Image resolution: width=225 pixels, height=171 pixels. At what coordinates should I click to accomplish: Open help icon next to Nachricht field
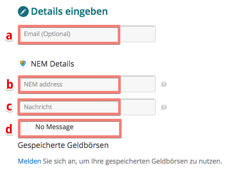[x=164, y=107]
